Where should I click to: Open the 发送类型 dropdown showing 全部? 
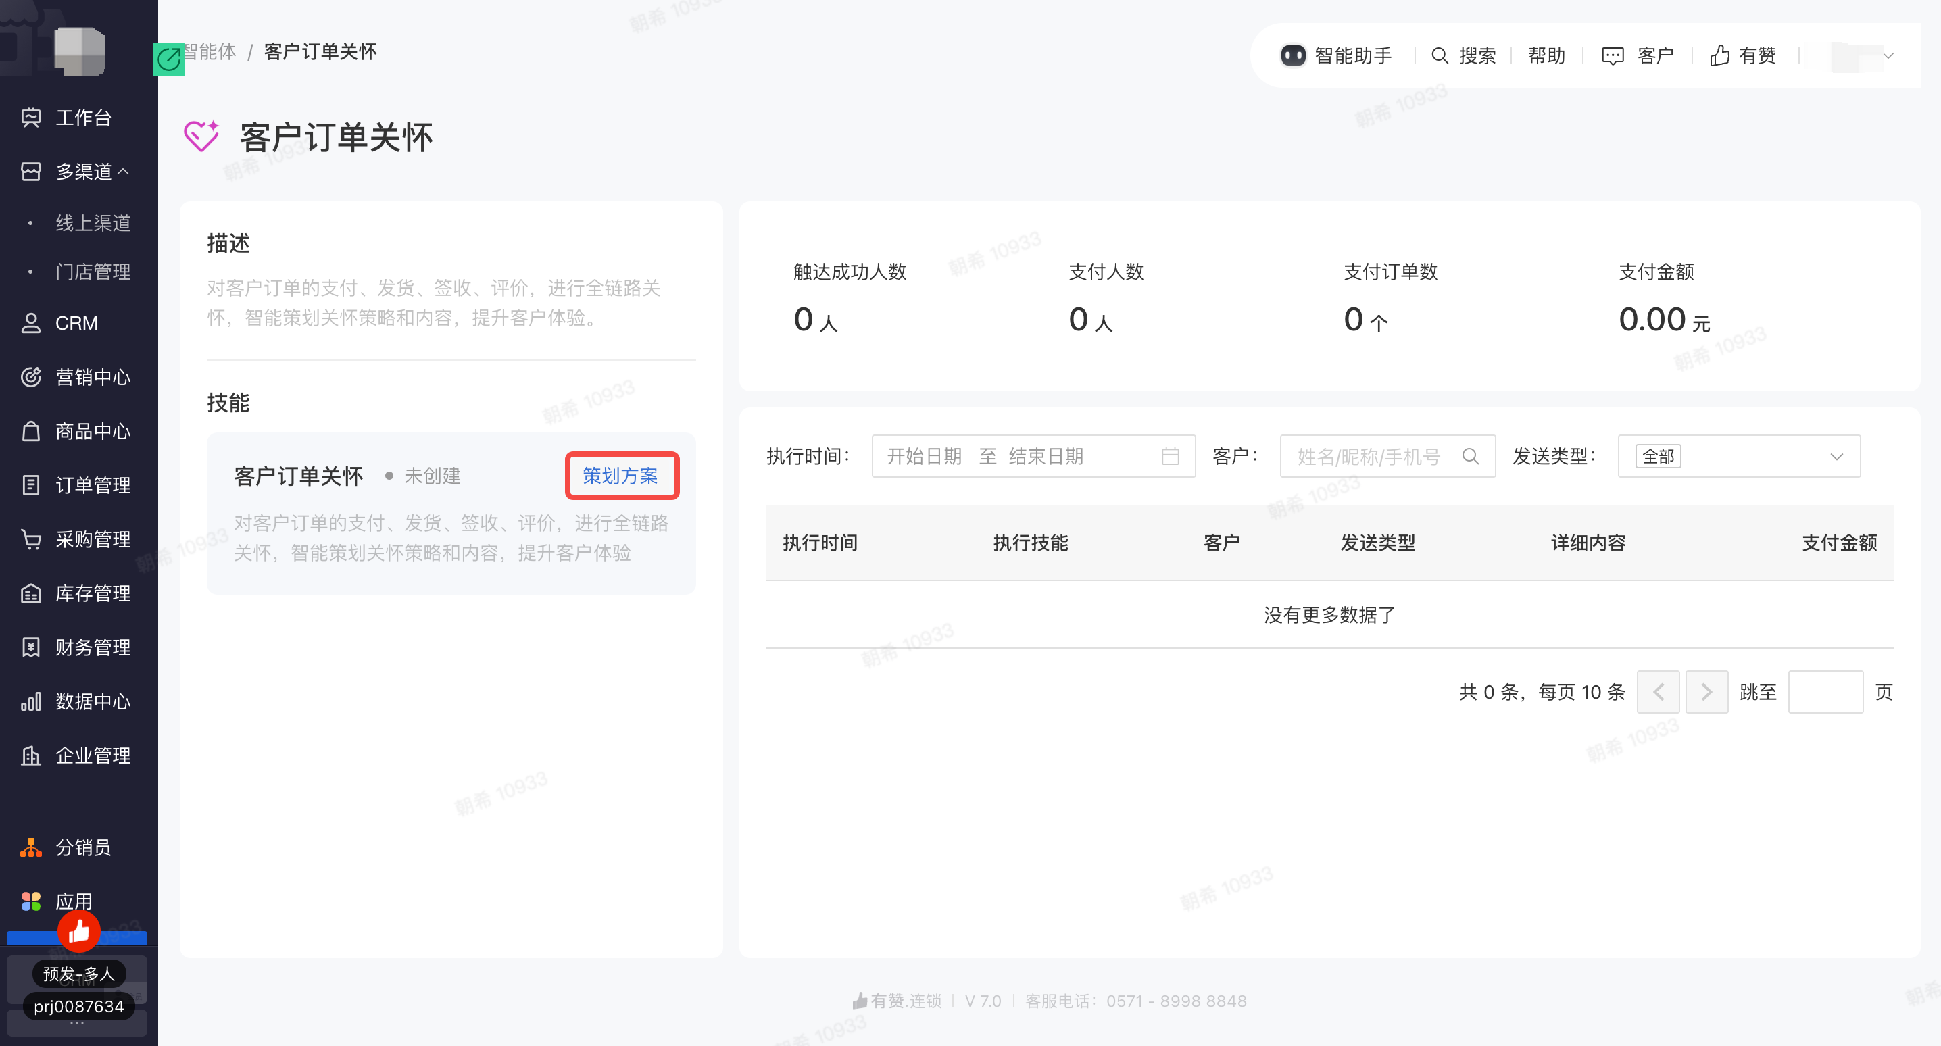(1738, 456)
